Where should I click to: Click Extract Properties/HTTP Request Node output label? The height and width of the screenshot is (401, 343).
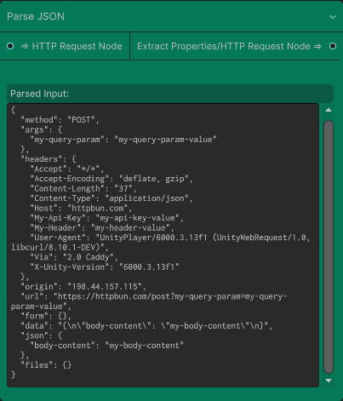224,46
